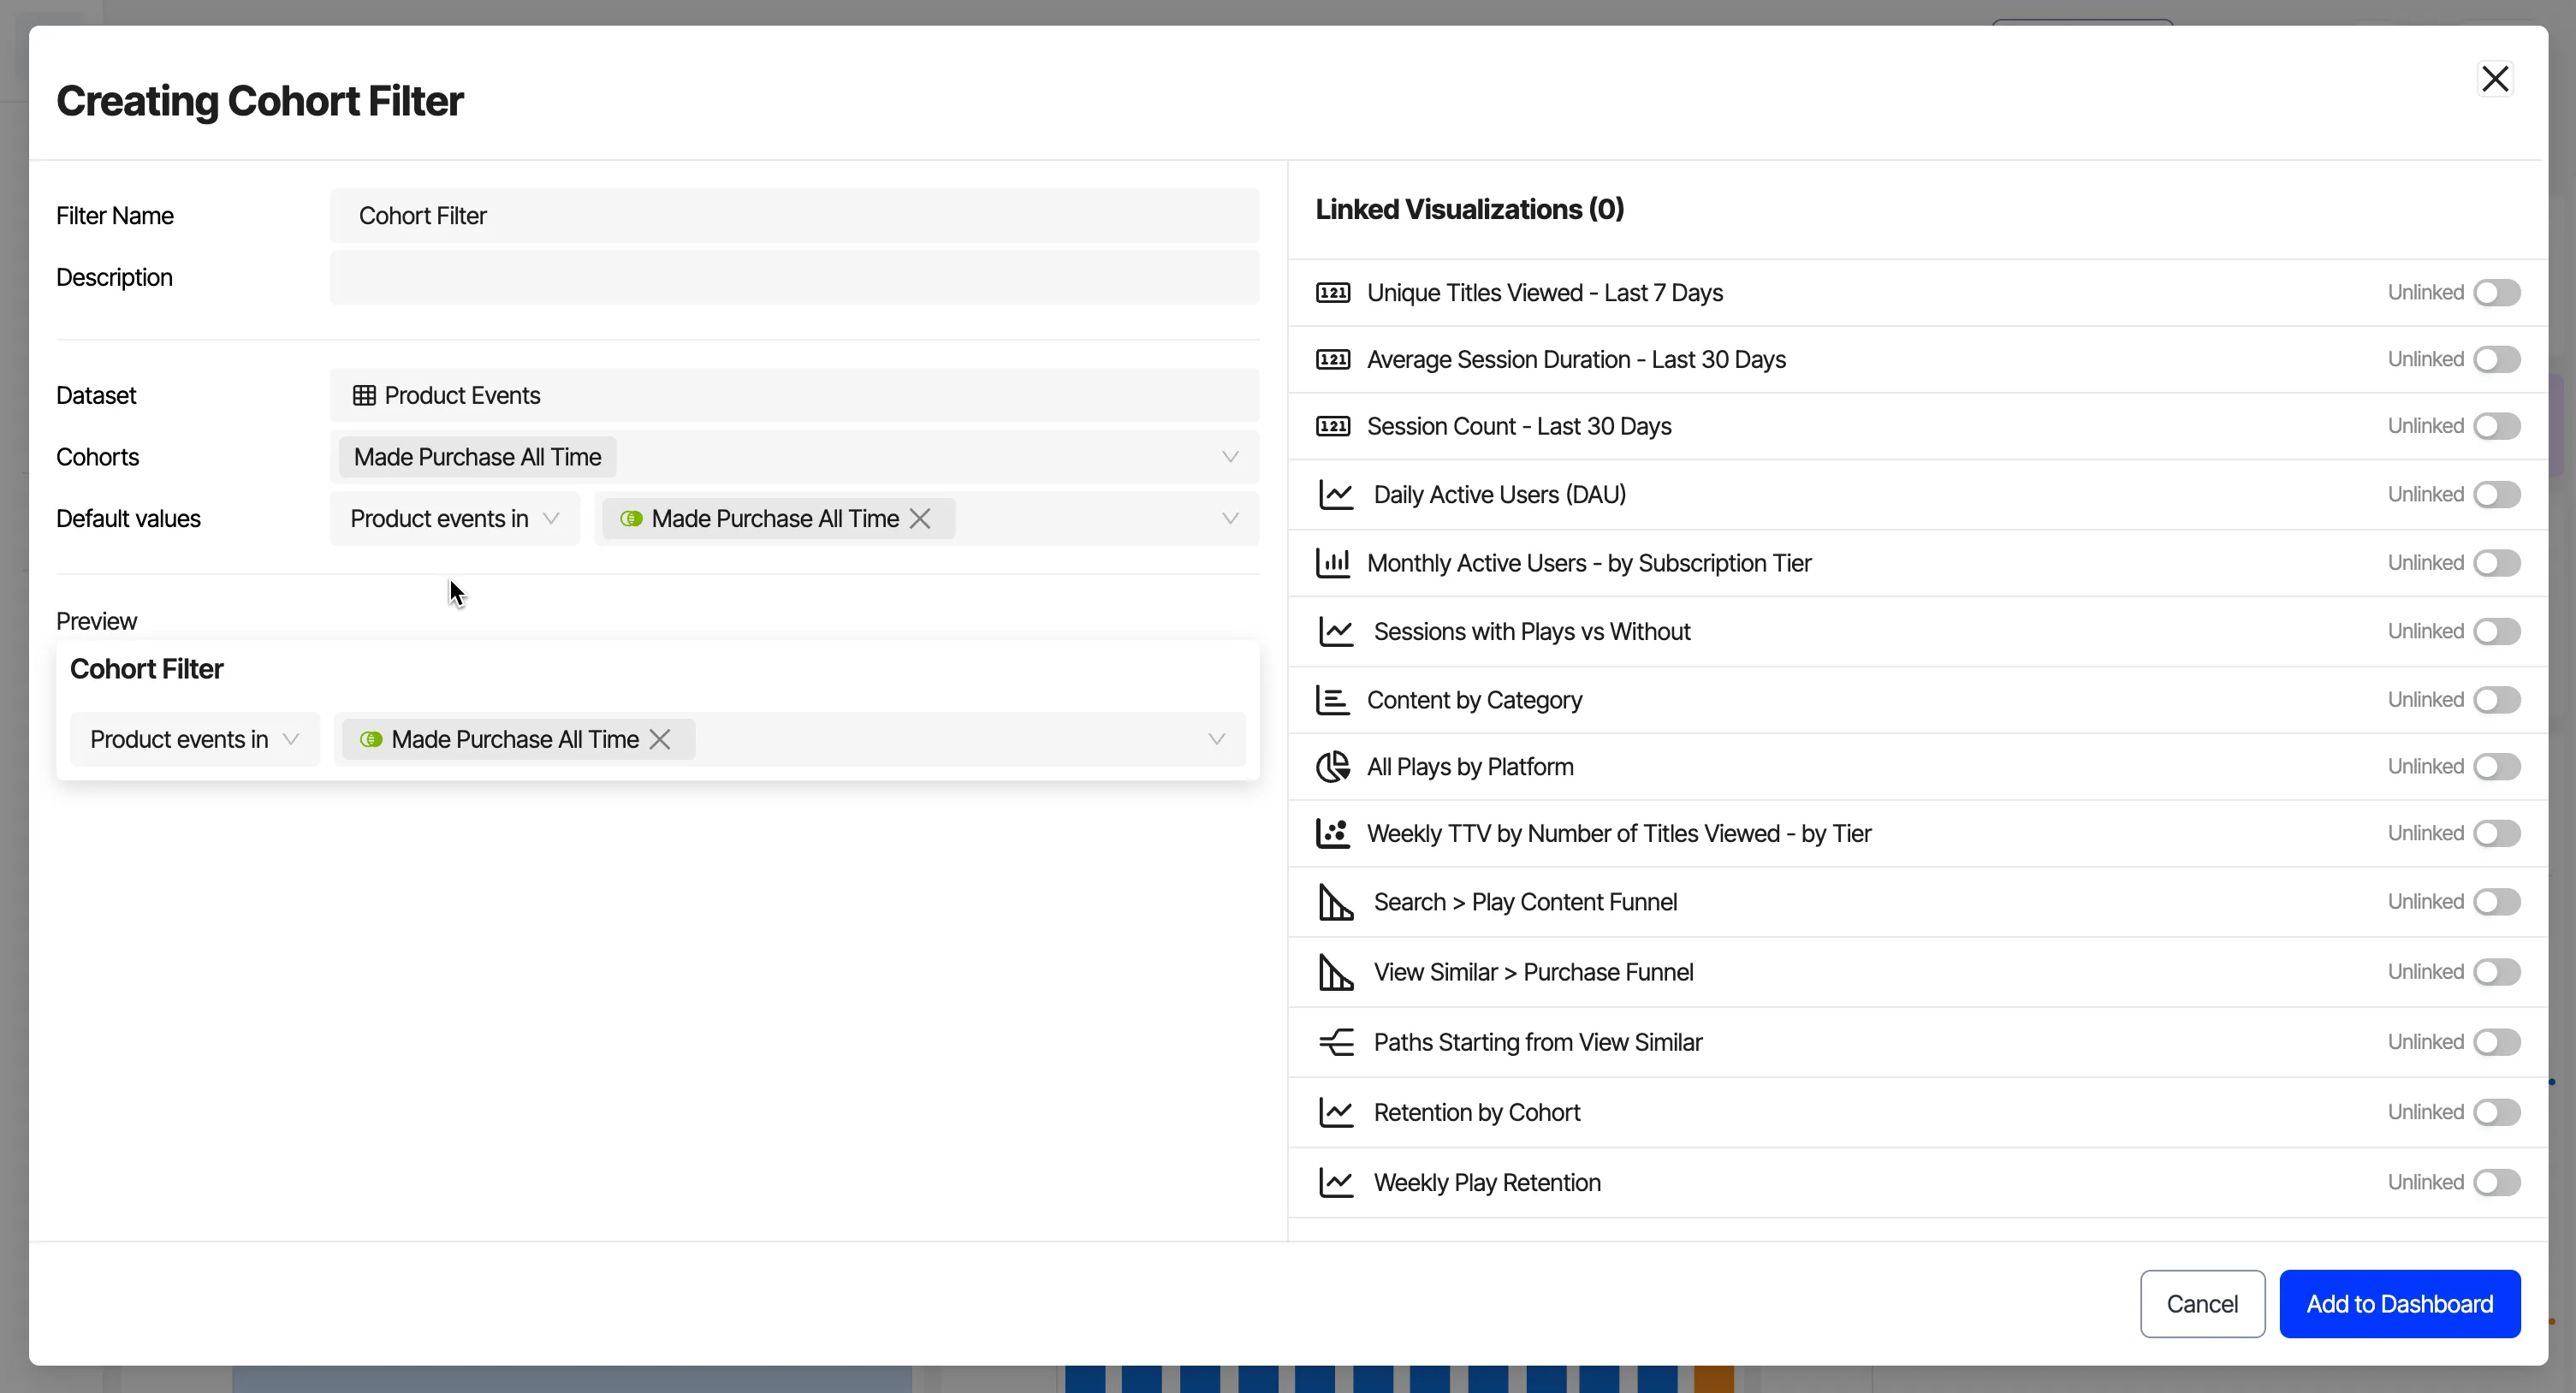2576x1393 pixels.
Task: Open the Product events in dropdown in Default values
Action: point(454,519)
